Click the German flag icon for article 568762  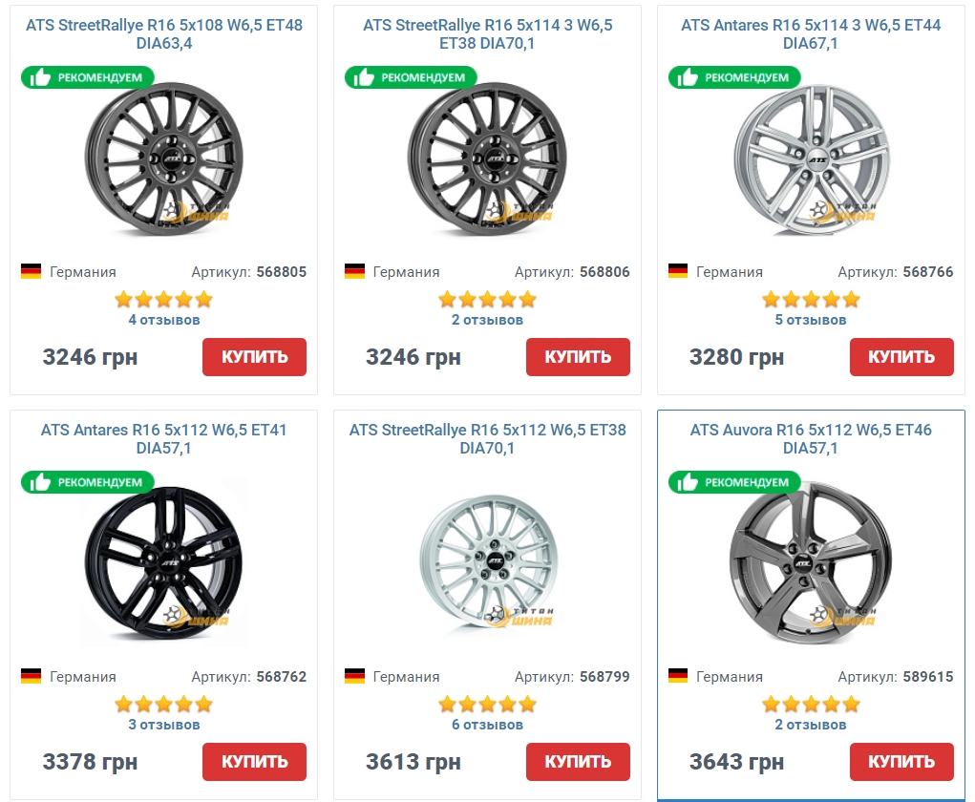pos(31,676)
